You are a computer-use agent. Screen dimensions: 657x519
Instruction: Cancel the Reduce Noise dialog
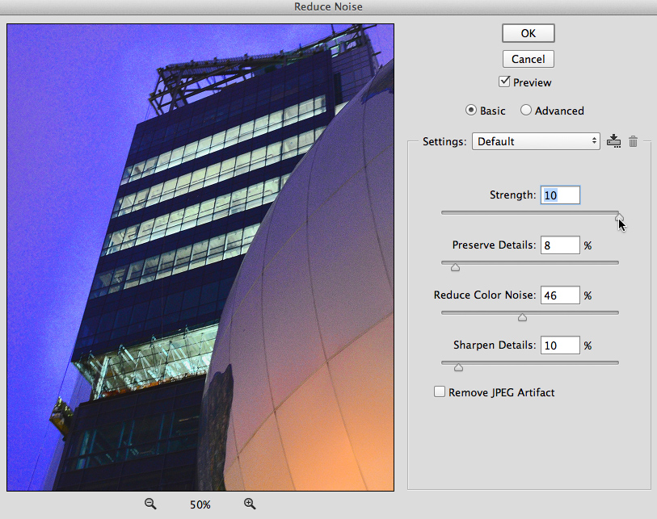(x=529, y=59)
